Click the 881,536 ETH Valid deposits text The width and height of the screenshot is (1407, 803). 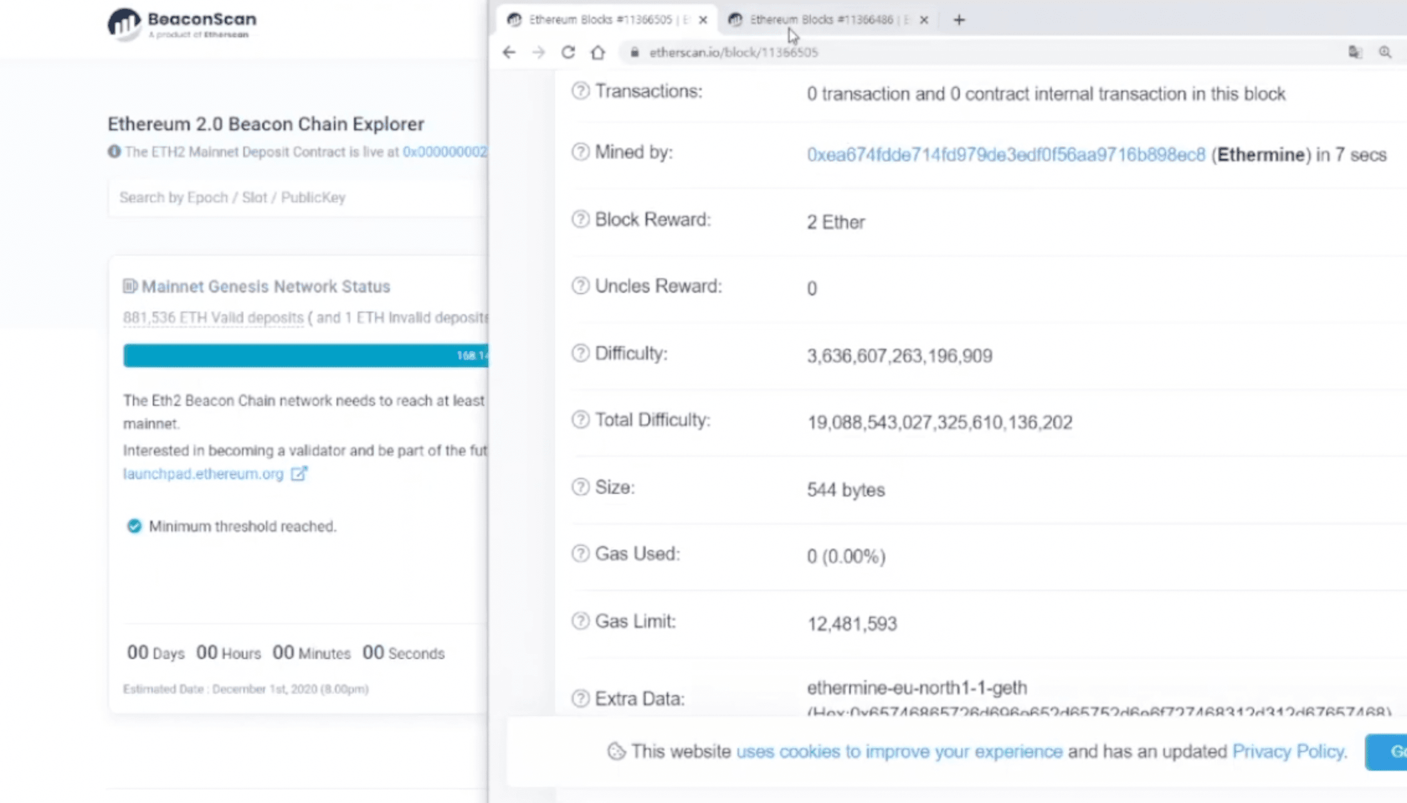coord(213,318)
